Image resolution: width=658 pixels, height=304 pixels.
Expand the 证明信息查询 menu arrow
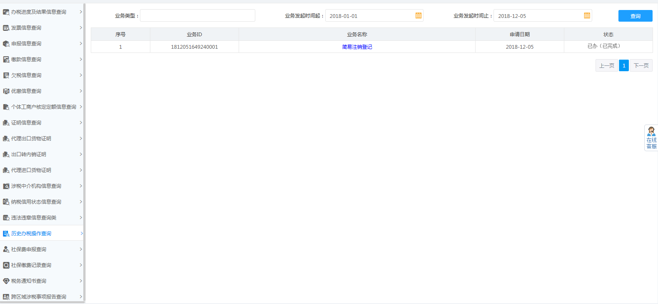point(81,123)
